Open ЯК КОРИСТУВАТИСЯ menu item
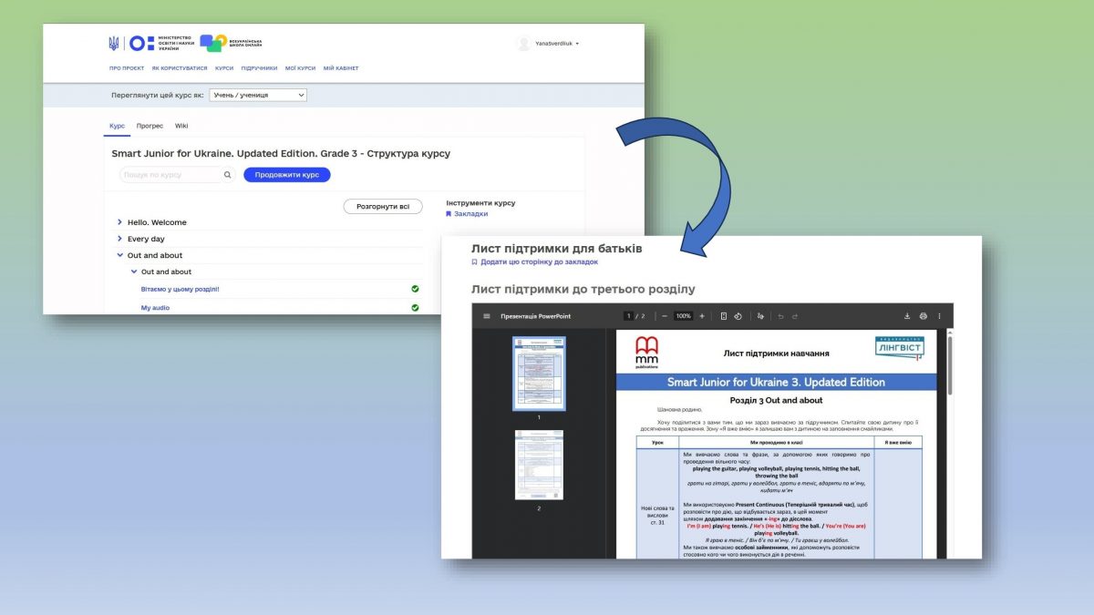1094x615 pixels. pos(180,68)
